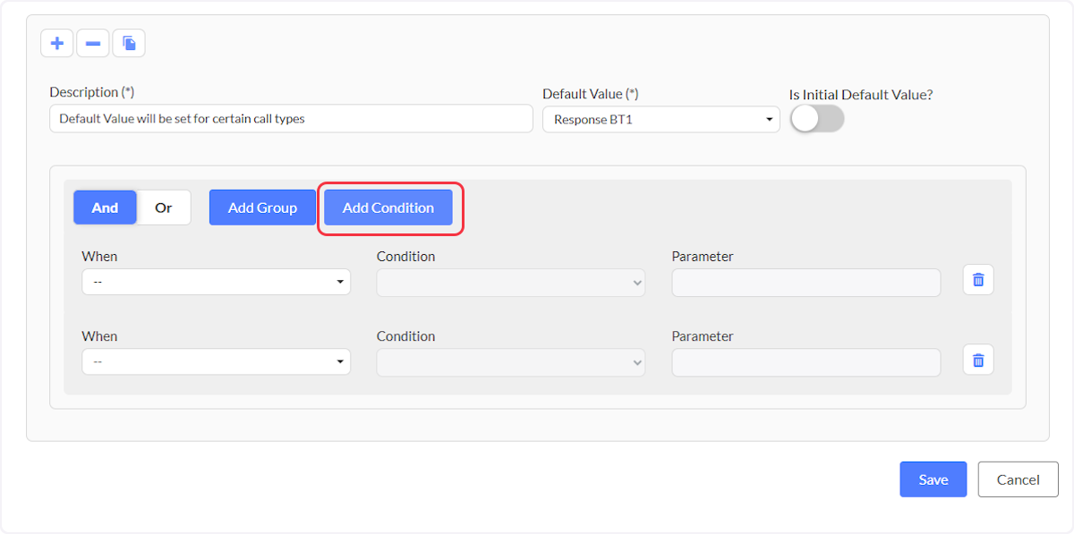Delete the first condition row via trash icon
Image resolution: width=1074 pixels, height=534 pixels.
978,280
